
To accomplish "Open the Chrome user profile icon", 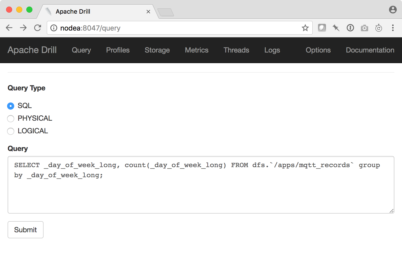I will pos(393,10).
